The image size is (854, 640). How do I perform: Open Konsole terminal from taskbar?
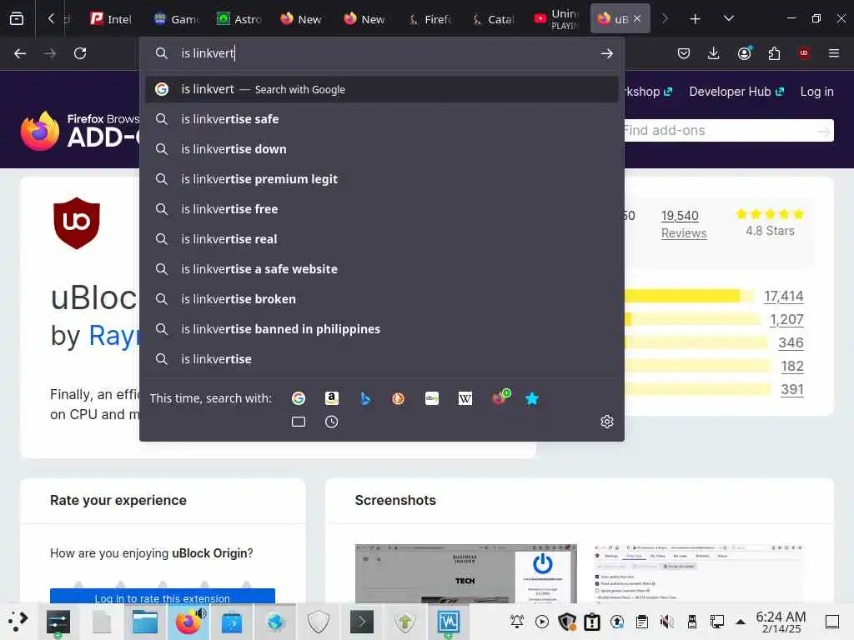[362, 621]
